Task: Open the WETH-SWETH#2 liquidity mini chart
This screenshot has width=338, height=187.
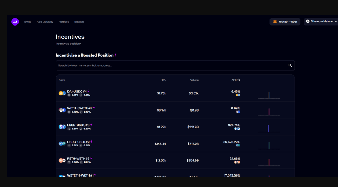Action: [268, 112]
